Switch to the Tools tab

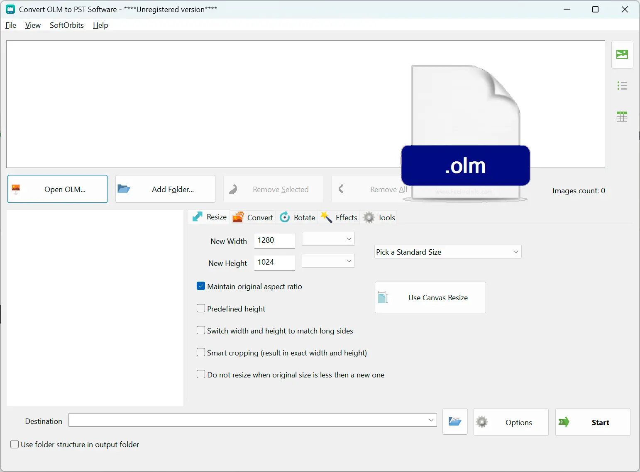[x=379, y=217]
